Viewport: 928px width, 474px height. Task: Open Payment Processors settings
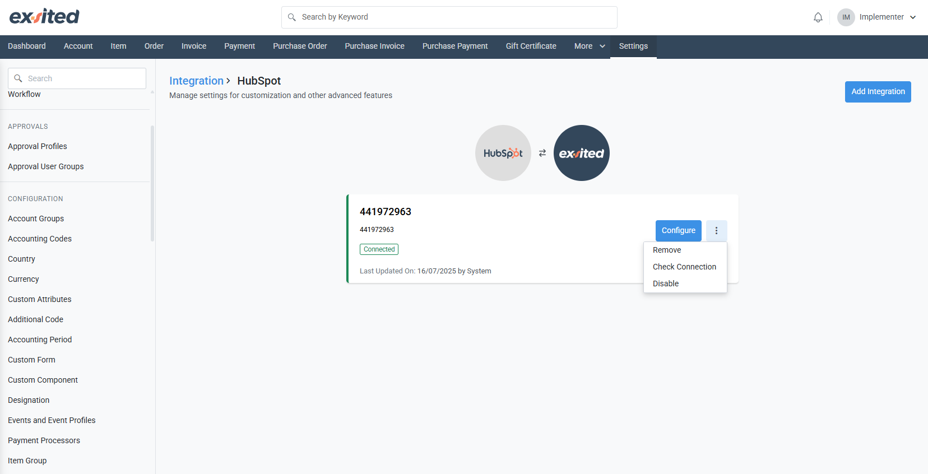44,440
